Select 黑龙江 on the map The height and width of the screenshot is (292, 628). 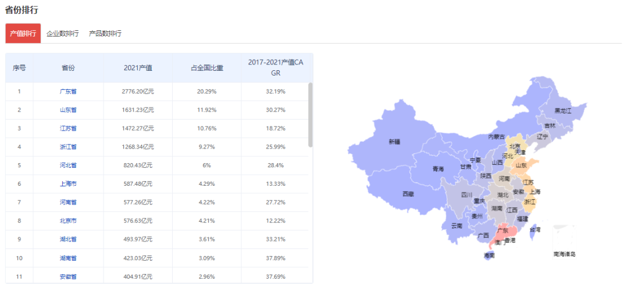[562, 110]
